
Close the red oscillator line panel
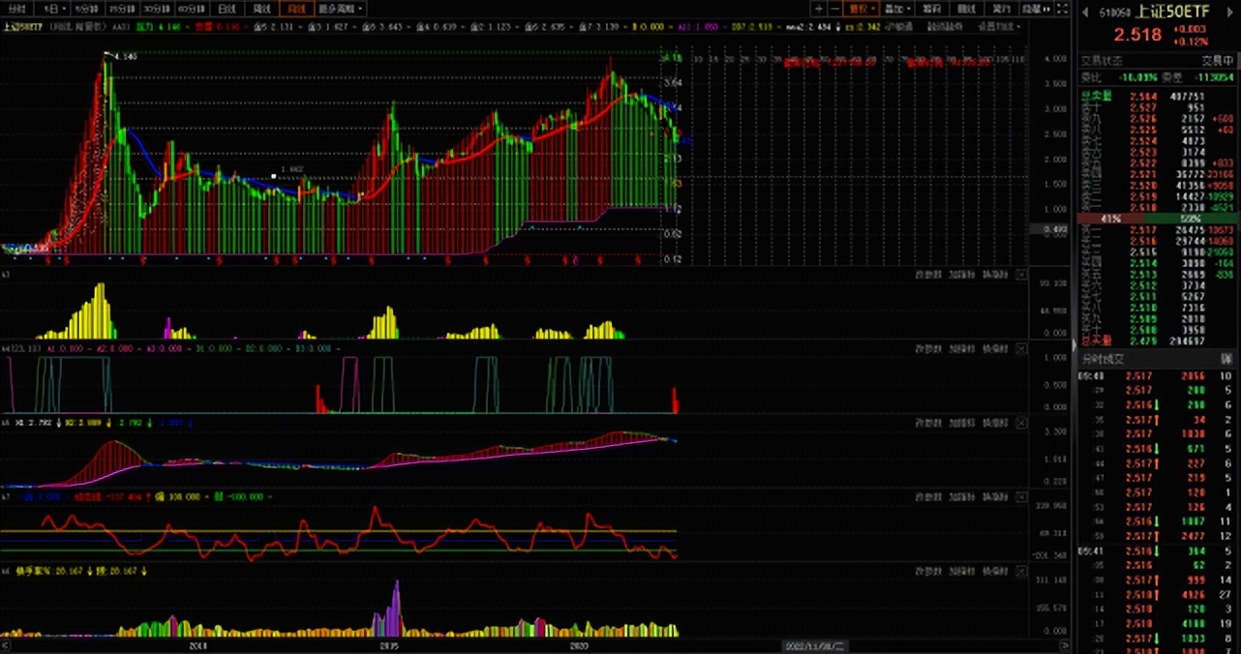click(x=1020, y=497)
